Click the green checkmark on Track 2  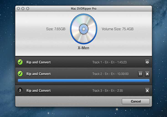[20, 74]
